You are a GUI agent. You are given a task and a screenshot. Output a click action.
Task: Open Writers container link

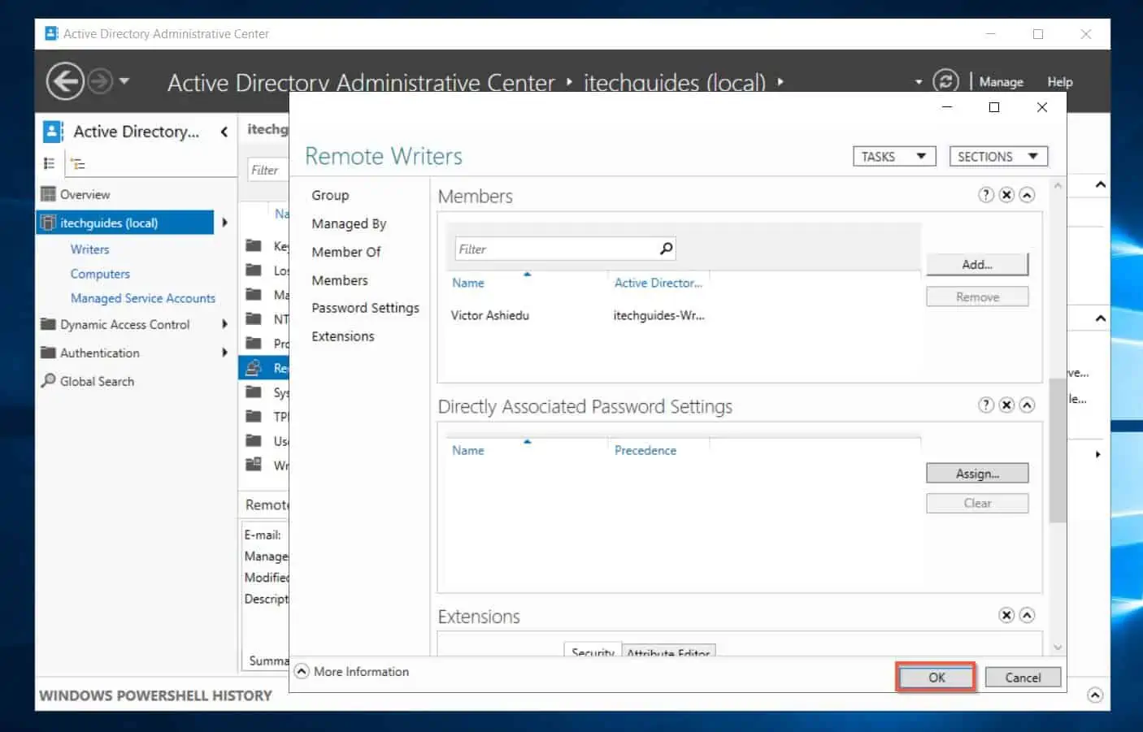pos(89,249)
